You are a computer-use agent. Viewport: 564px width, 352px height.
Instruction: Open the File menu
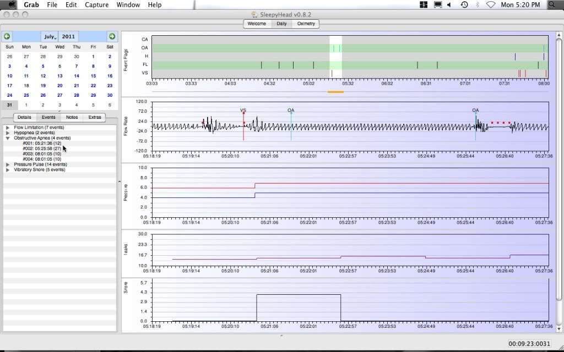[52, 4]
